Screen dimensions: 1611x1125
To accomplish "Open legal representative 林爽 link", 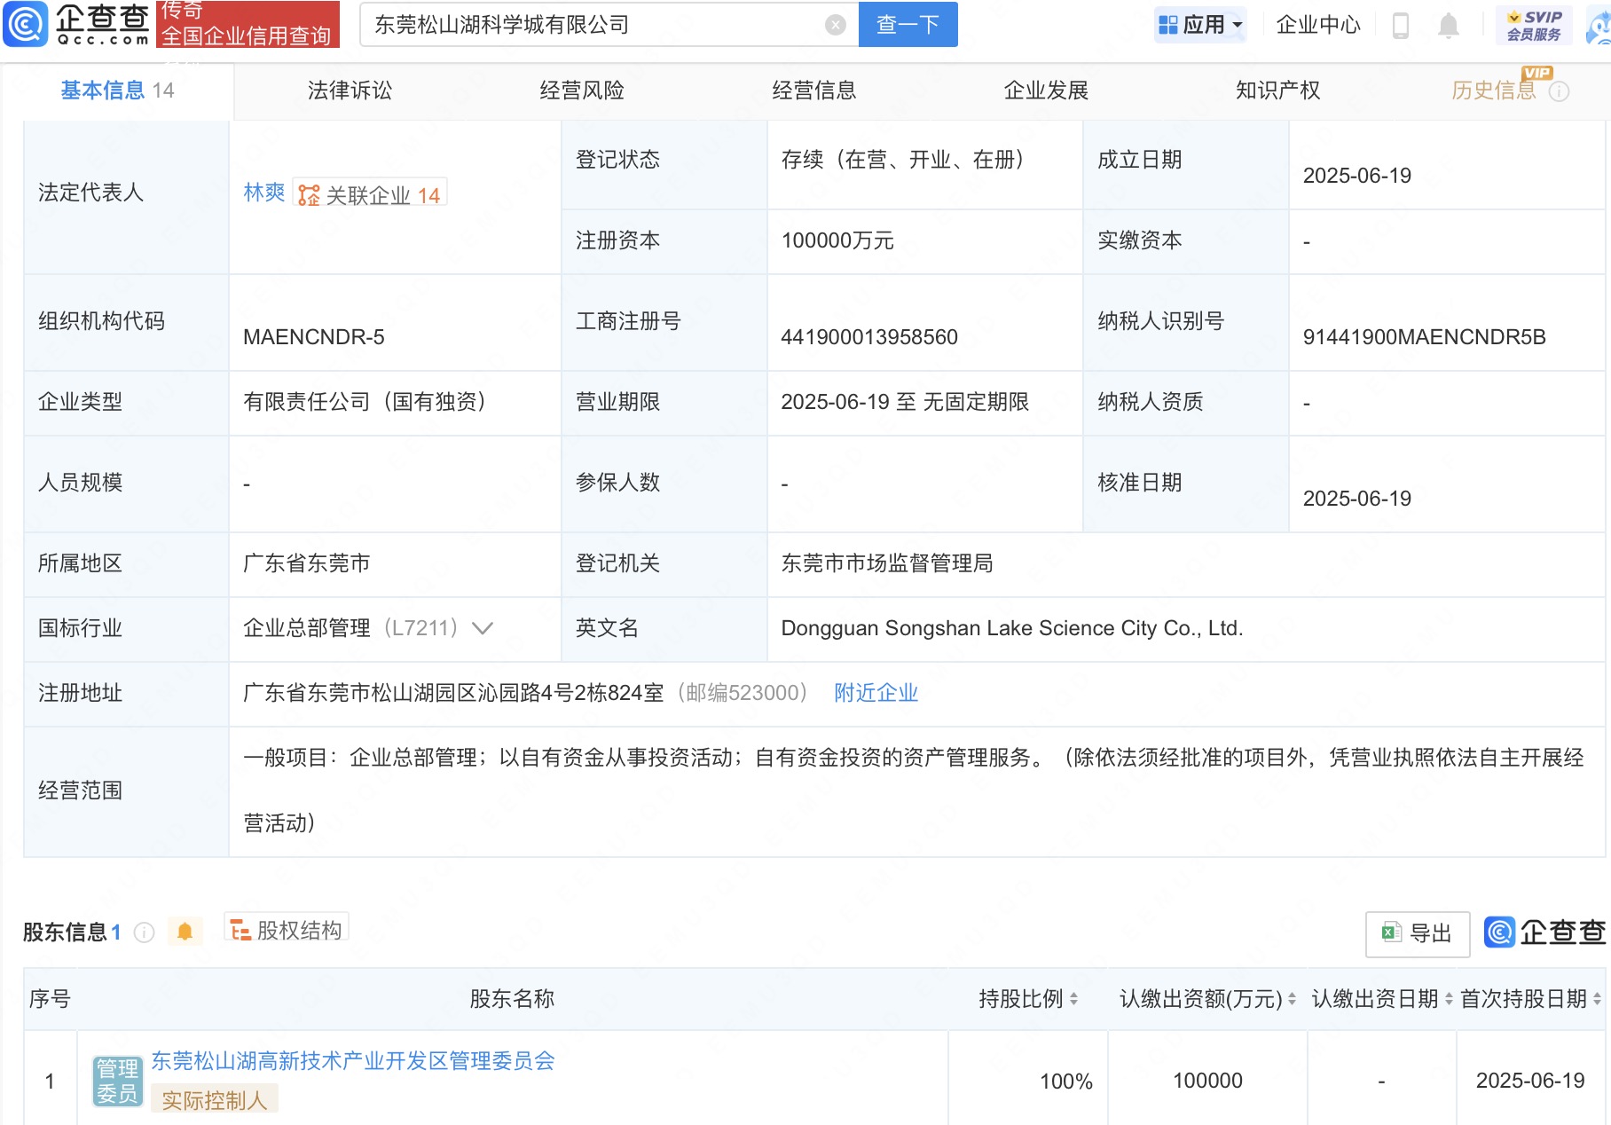I will [264, 193].
